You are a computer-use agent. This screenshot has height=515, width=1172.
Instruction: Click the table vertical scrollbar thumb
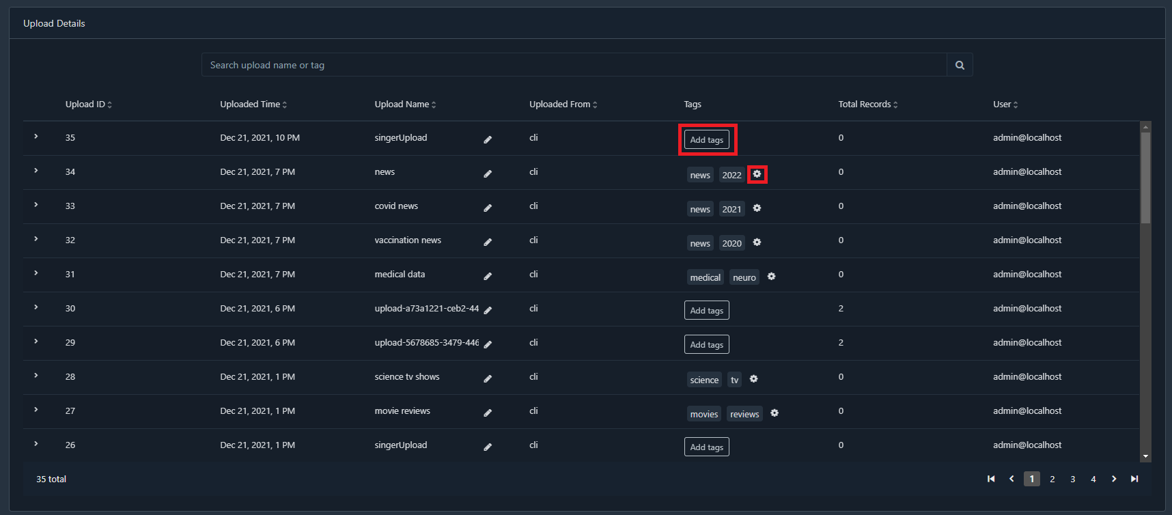pos(1146,178)
